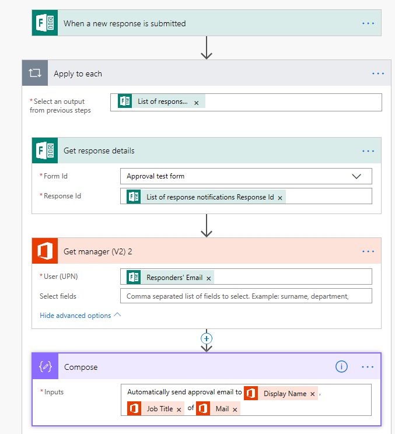Click the Apply to each loop icon

pyautogui.click(x=34, y=73)
